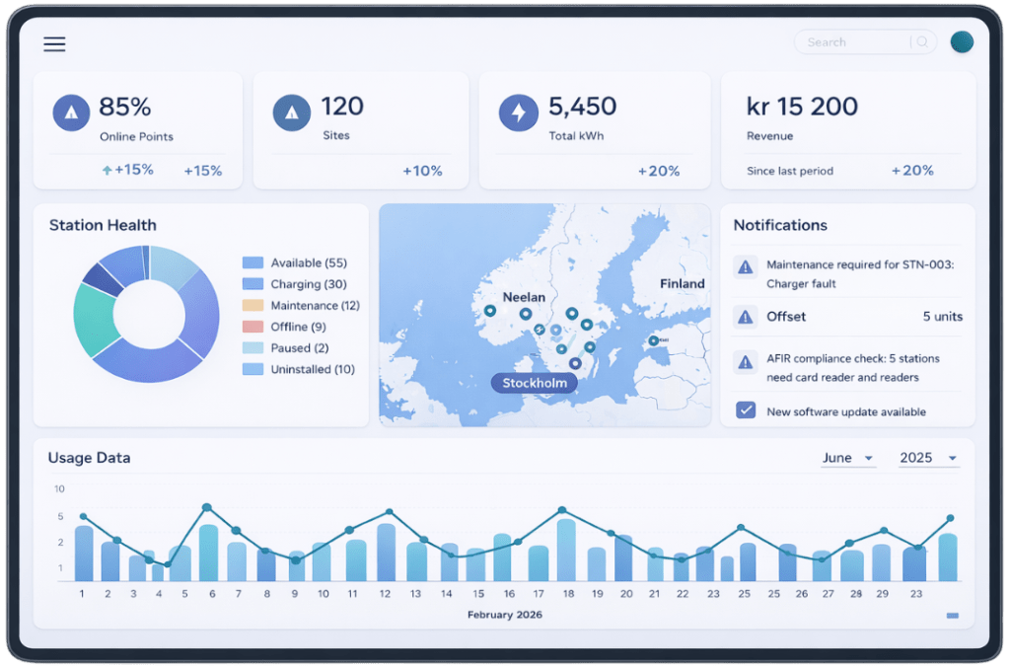
Task: Select the Stockholm map label
Action: pos(534,383)
